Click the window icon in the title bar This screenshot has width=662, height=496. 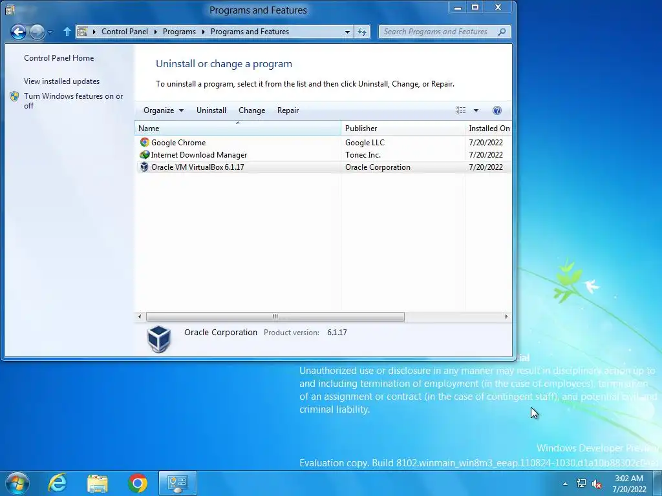coord(10,10)
